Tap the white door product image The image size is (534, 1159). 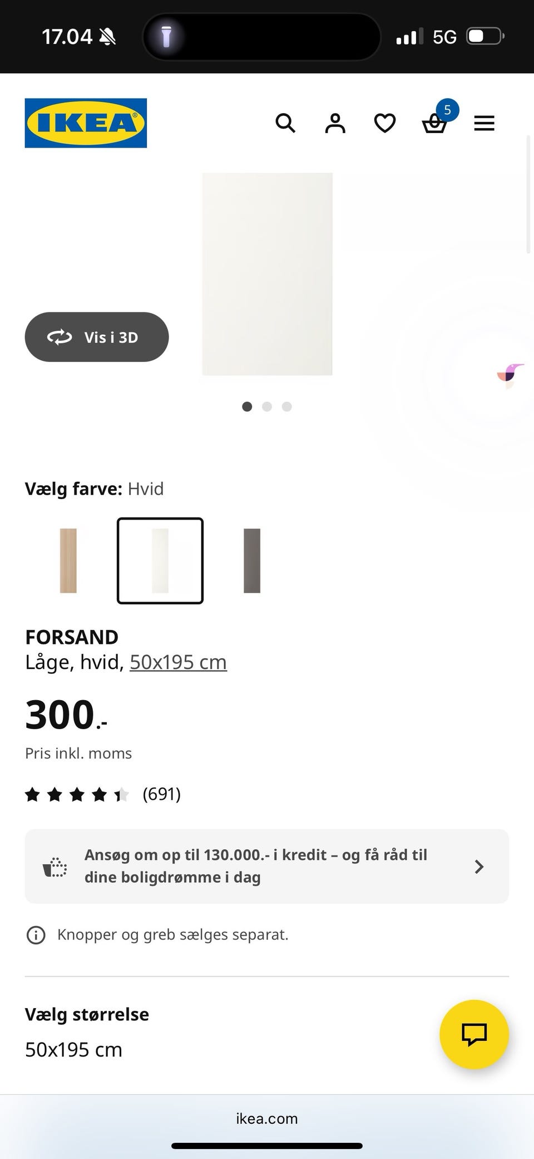tap(268, 274)
